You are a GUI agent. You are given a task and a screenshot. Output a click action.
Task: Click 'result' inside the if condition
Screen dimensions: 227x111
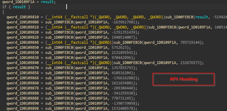tap(19, 7)
